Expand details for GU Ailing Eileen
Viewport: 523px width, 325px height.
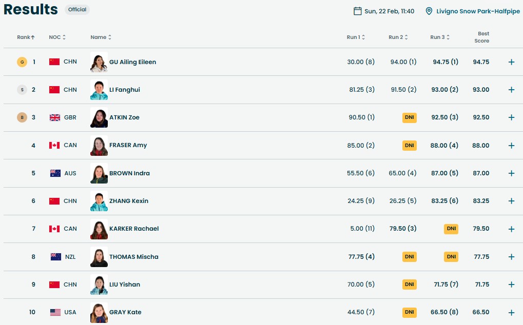click(x=511, y=62)
